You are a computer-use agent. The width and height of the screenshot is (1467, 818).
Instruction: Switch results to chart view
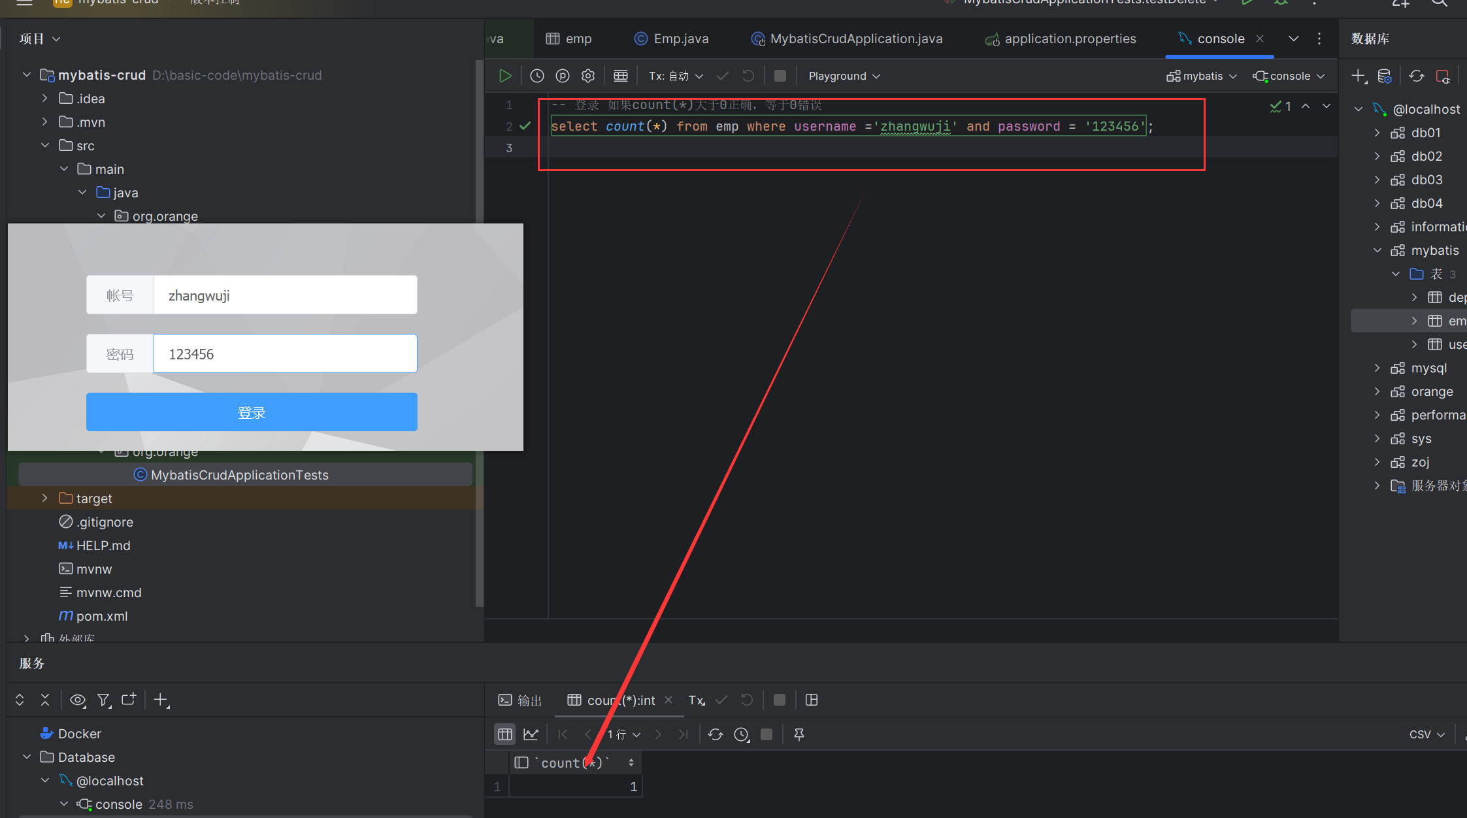pos(531,734)
